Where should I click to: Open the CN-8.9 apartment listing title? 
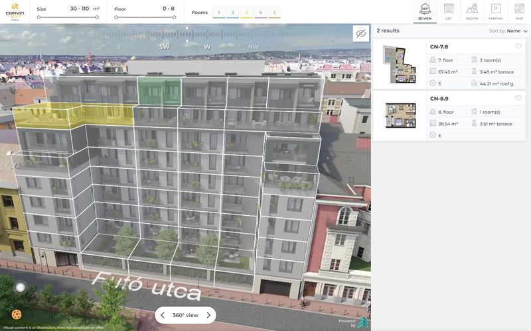439,99
